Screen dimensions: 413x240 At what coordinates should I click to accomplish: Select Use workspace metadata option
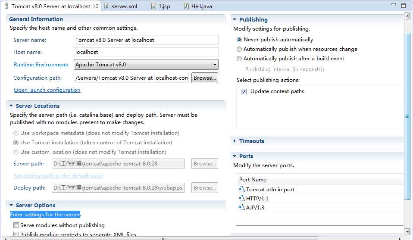[x=16, y=133]
